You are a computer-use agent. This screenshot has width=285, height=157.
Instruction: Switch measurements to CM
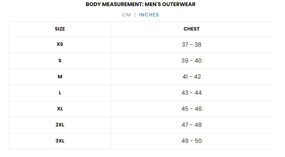(x=126, y=15)
